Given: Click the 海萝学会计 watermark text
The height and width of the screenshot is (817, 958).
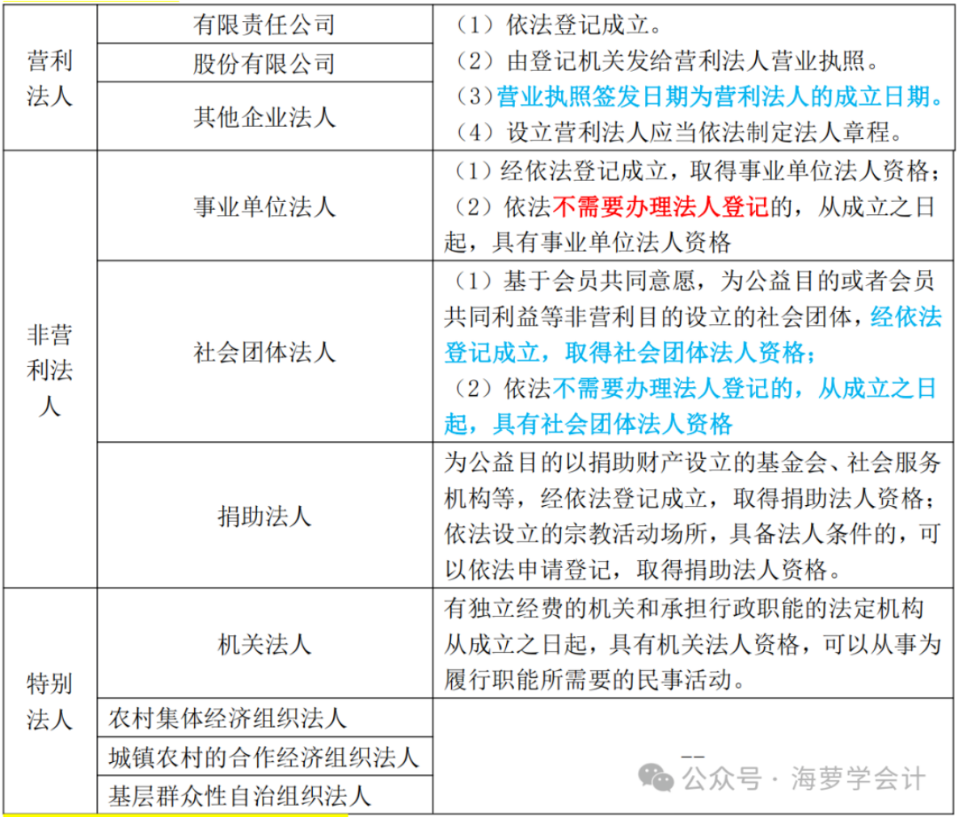Looking at the screenshot, I should tap(858, 779).
